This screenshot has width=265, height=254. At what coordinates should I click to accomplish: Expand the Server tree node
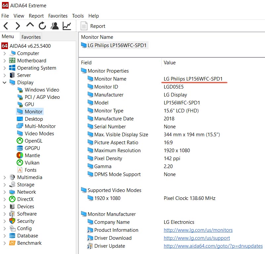(5, 75)
